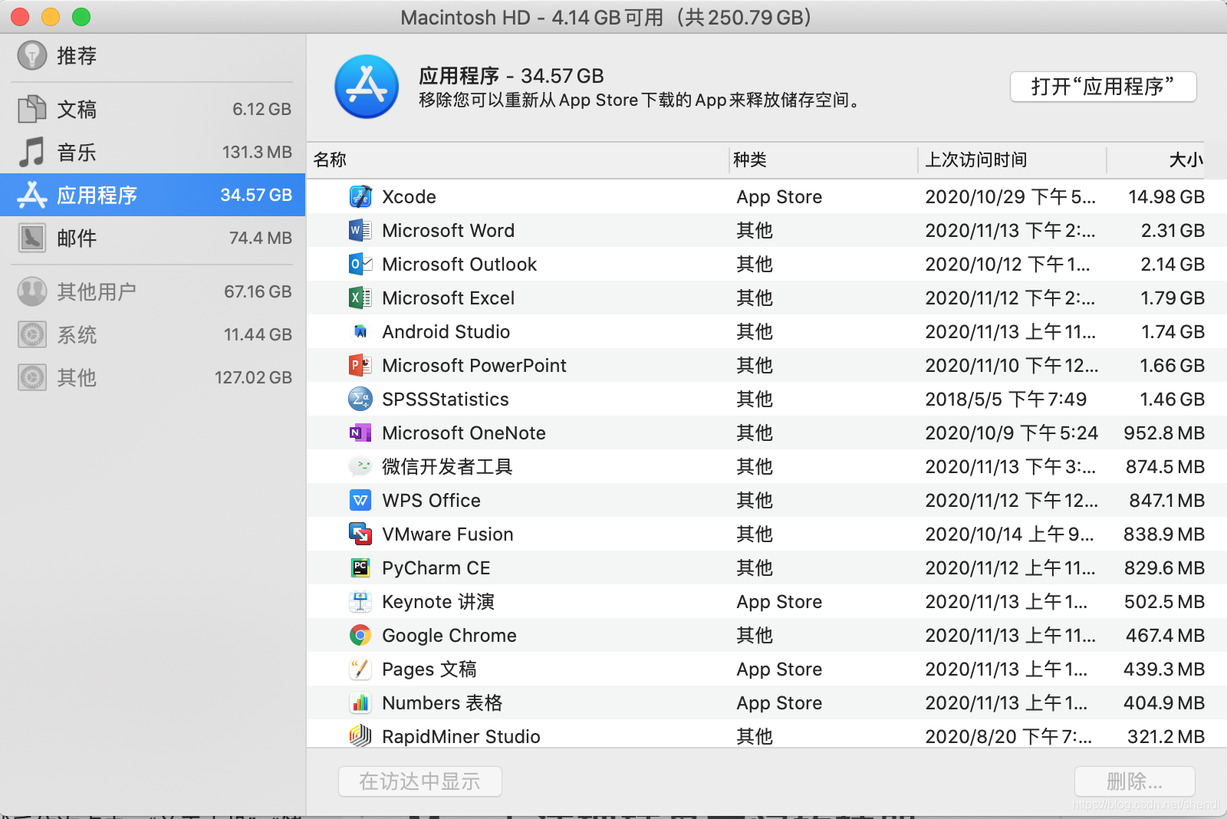Click the Microsoft Outlook icon
The image size is (1227, 819).
point(360,265)
